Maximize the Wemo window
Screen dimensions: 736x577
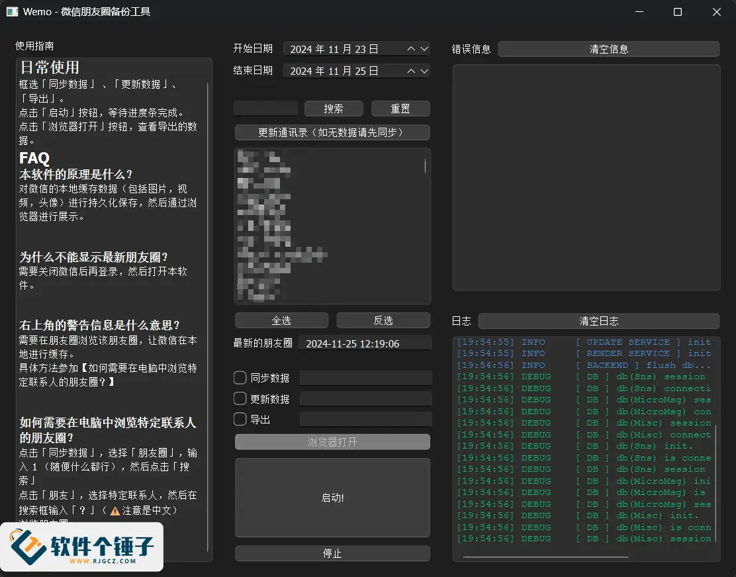click(678, 12)
